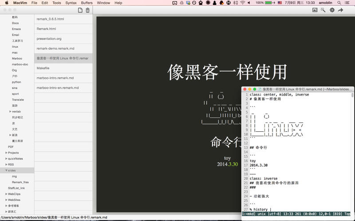Click the battery status icon

(x=269, y=3)
